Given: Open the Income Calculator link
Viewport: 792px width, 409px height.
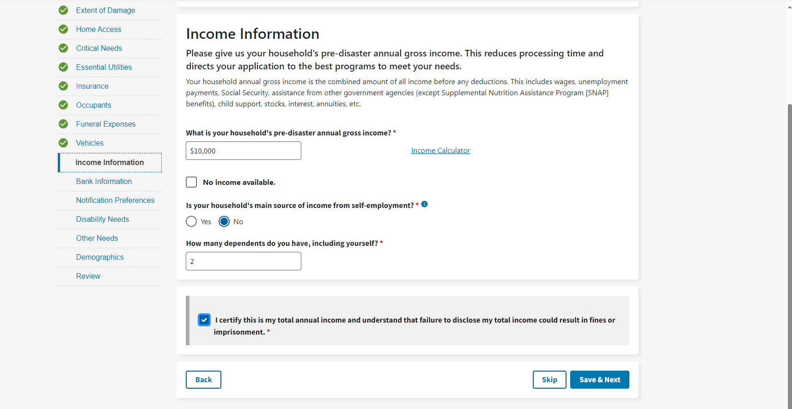Looking at the screenshot, I should tap(440, 151).
